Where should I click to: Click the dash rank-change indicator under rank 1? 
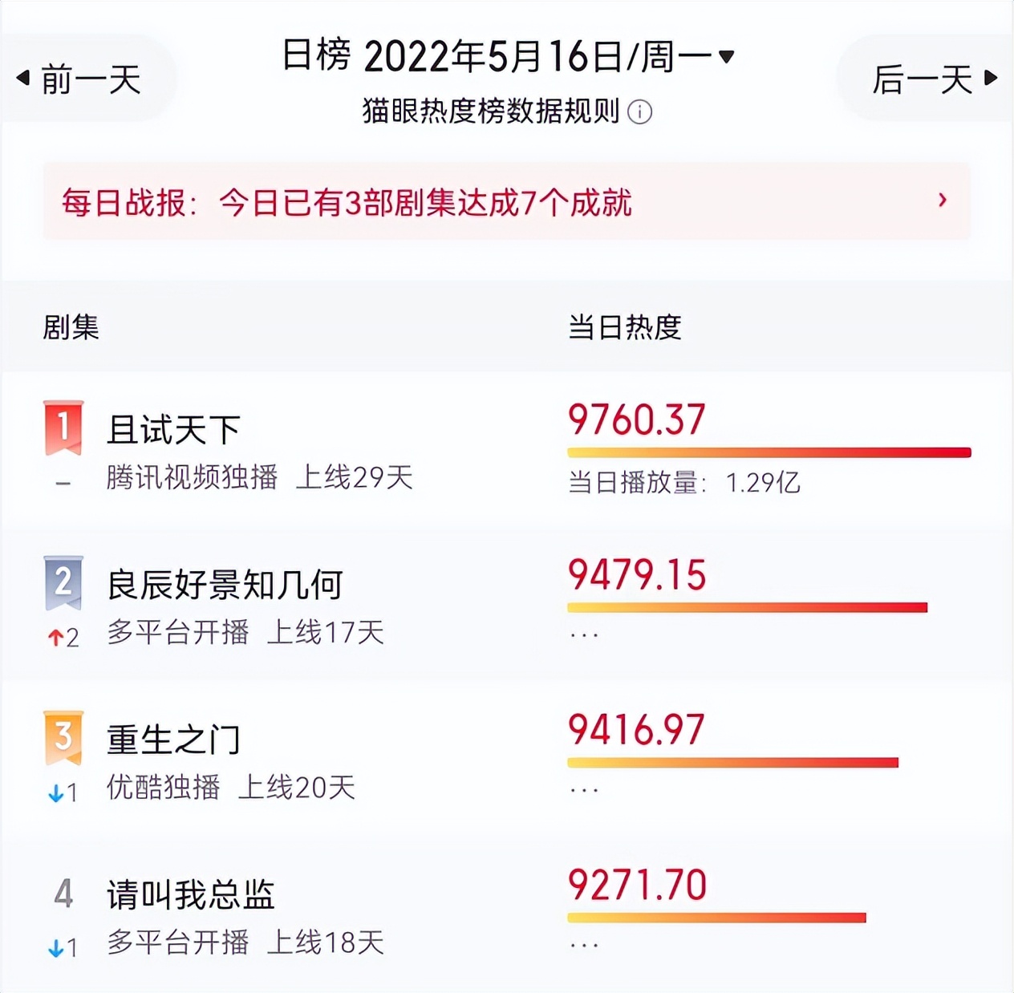coord(62,481)
